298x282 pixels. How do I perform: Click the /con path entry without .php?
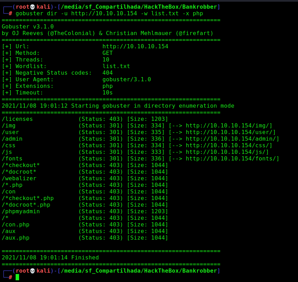coord(9,192)
